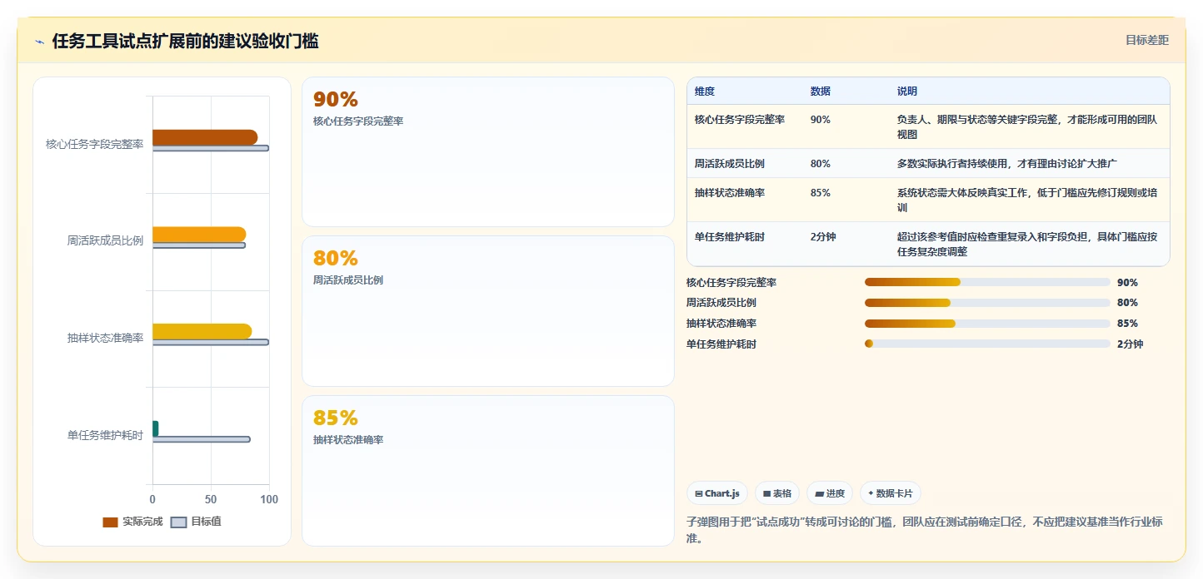
Task: Click table cell 核心任务字段完整率 in the 维度 column
Action: pyautogui.click(x=740, y=120)
